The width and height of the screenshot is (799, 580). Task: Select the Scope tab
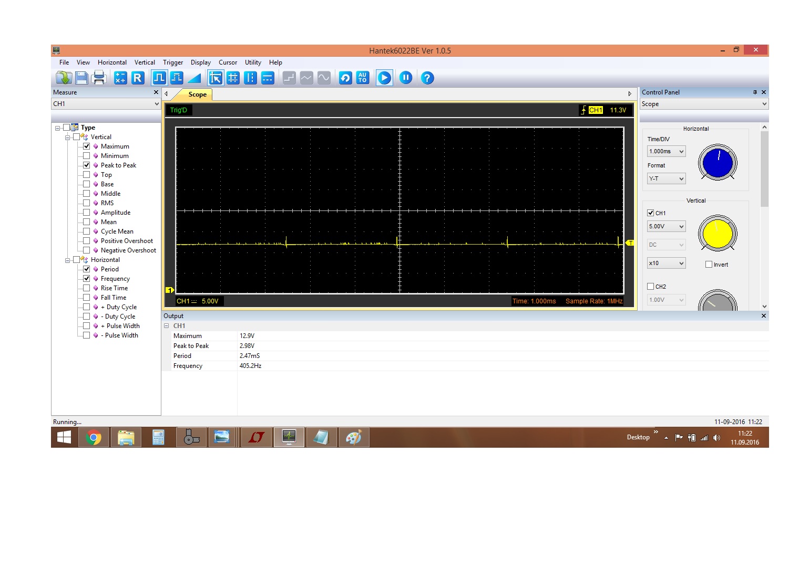point(198,94)
